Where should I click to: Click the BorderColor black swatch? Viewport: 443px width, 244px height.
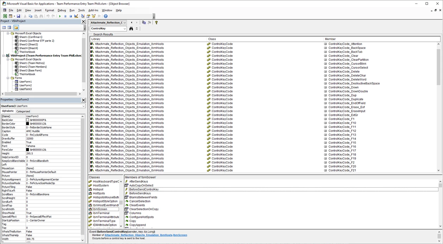click(27, 124)
